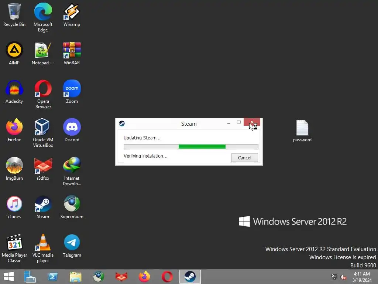This screenshot has width=378, height=284.
Task: Open Supermium from the taskbar
Action: [99, 277]
